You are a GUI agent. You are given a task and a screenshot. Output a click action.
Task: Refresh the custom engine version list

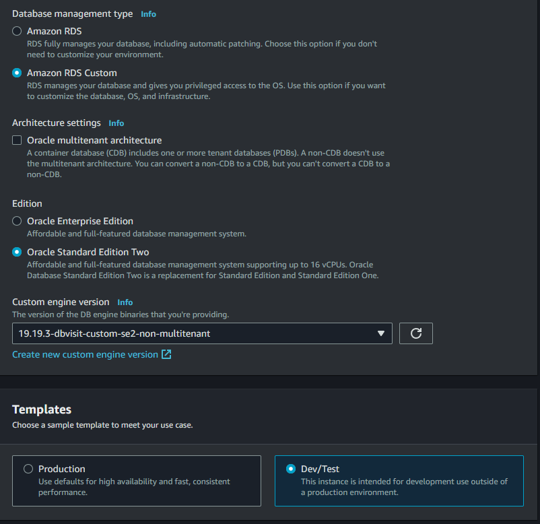pyautogui.click(x=416, y=333)
